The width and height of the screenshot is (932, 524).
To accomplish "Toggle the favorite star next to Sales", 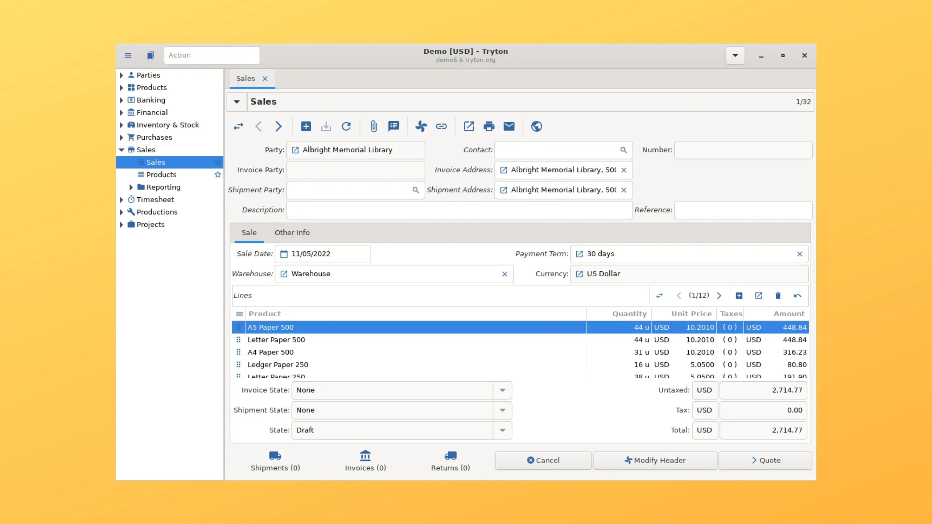I will 217,162.
